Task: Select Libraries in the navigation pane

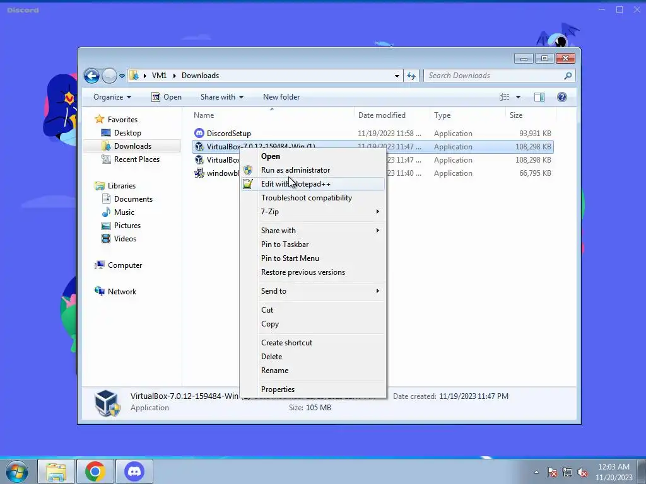Action: pyautogui.click(x=115, y=186)
